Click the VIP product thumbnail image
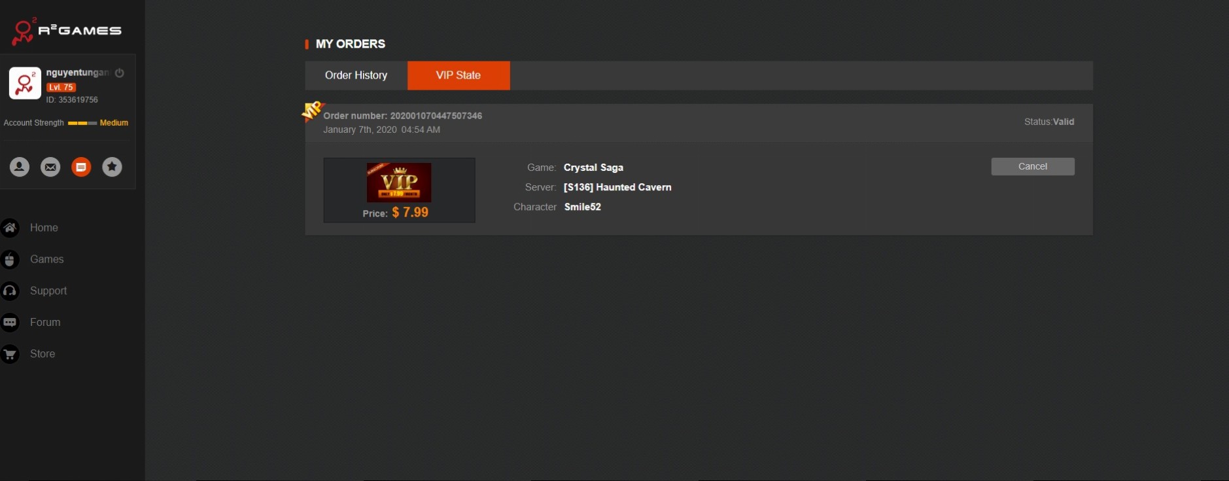Image resolution: width=1229 pixels, height=481 pixels. (x=399, y=182)
